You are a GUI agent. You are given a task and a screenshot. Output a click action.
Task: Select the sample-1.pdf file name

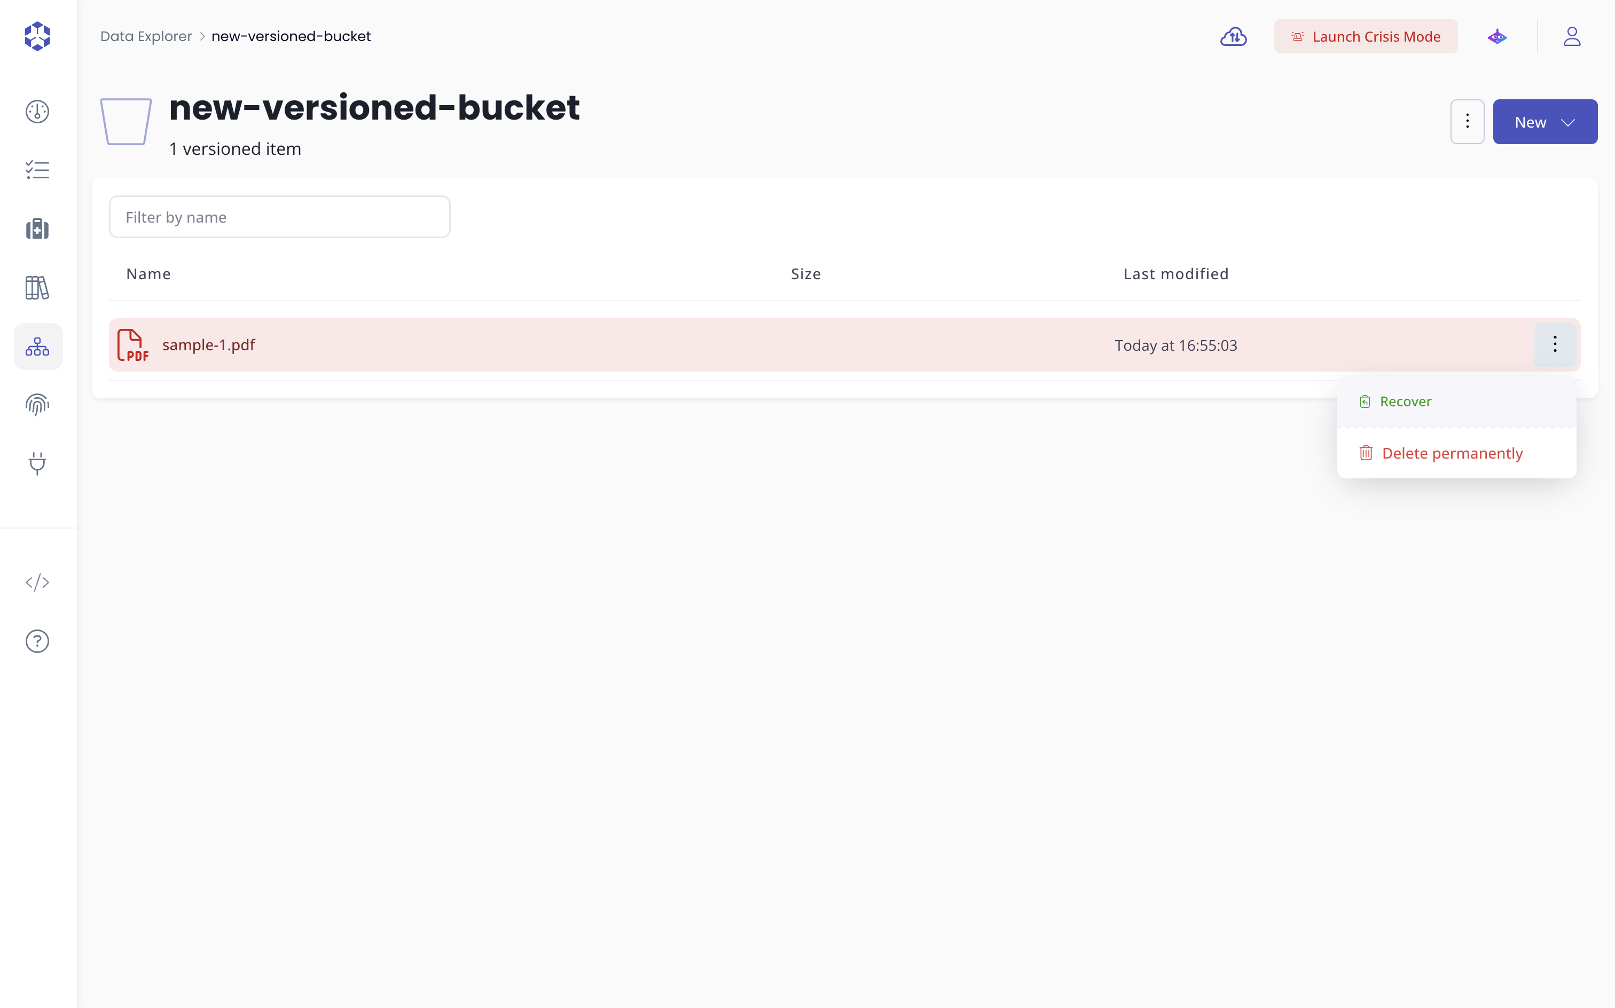[x=209, y=345]
